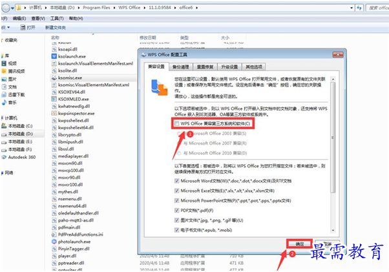Click the Open toolbar button

click(28, 28)
